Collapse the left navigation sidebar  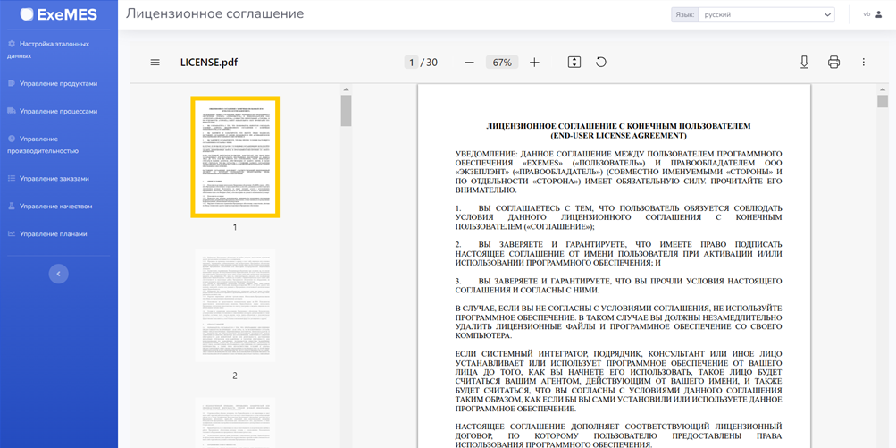pos(59,274)
